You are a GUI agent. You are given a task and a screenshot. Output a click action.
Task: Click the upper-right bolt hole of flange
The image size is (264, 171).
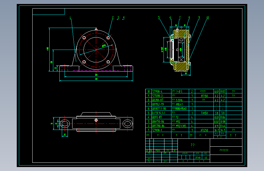[108, 38]
